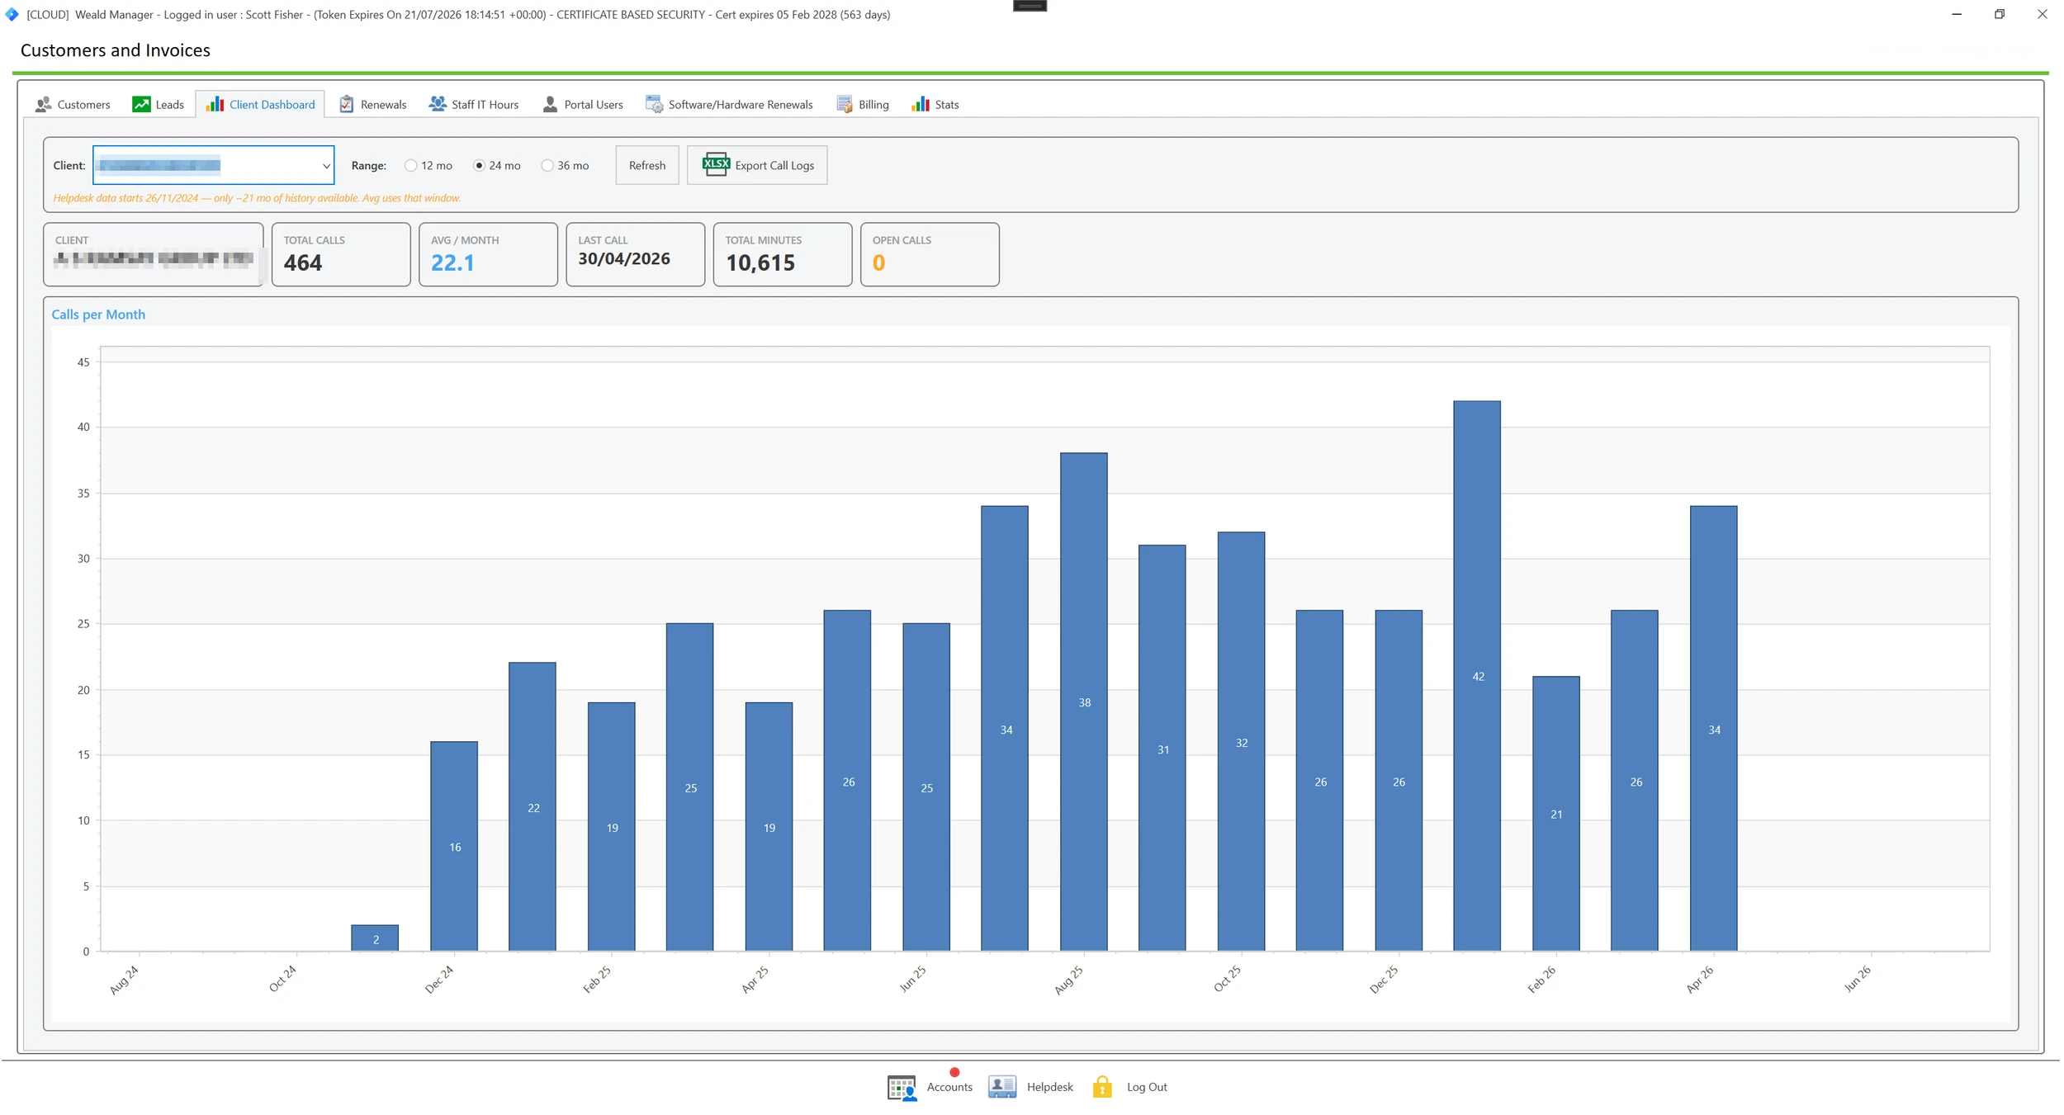Screen dimensions: 2064x1115
Task: Open the Billing tab
Action: (x=863, y=105)
